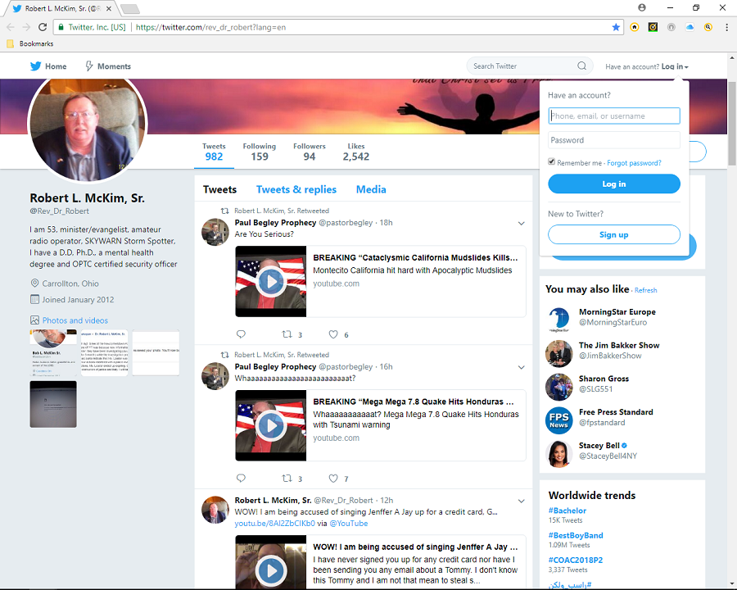Reload the page with the browser refresh icon

43,27
